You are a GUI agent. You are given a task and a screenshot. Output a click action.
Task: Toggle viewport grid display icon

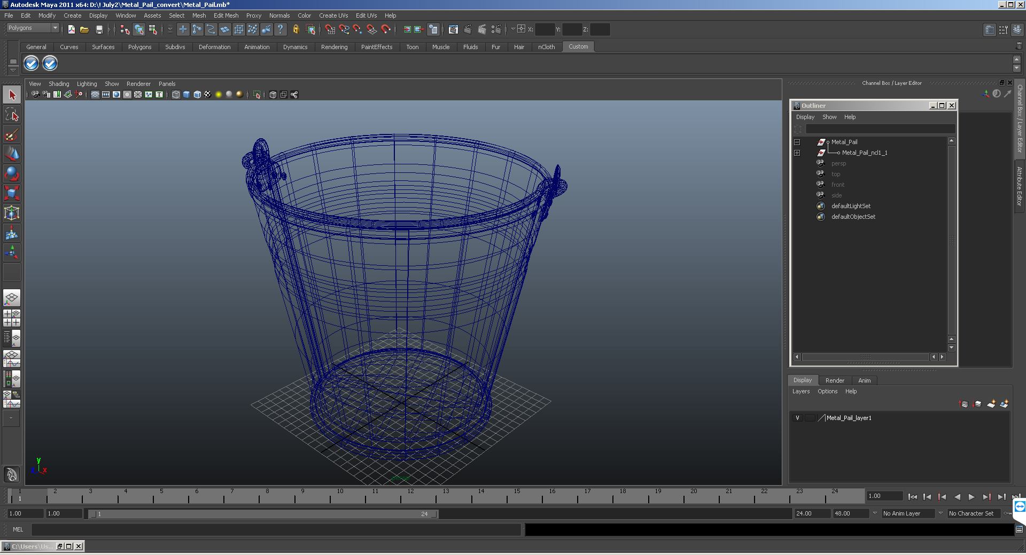point(95,94)
